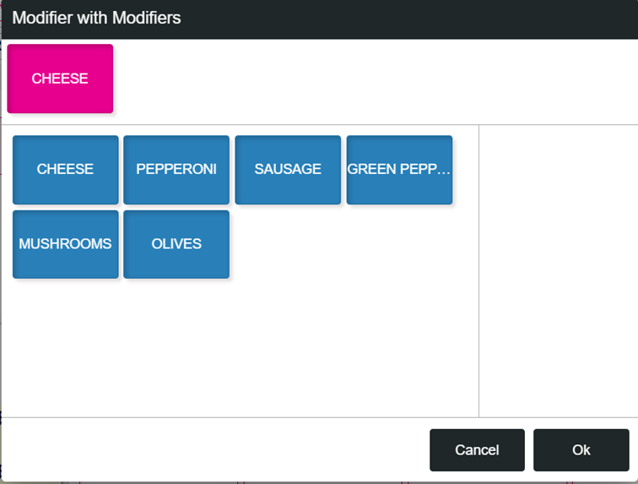The image size is (638, 484).
Task: Click empty space right of pink CHEESE
Action: click(371, 80)
